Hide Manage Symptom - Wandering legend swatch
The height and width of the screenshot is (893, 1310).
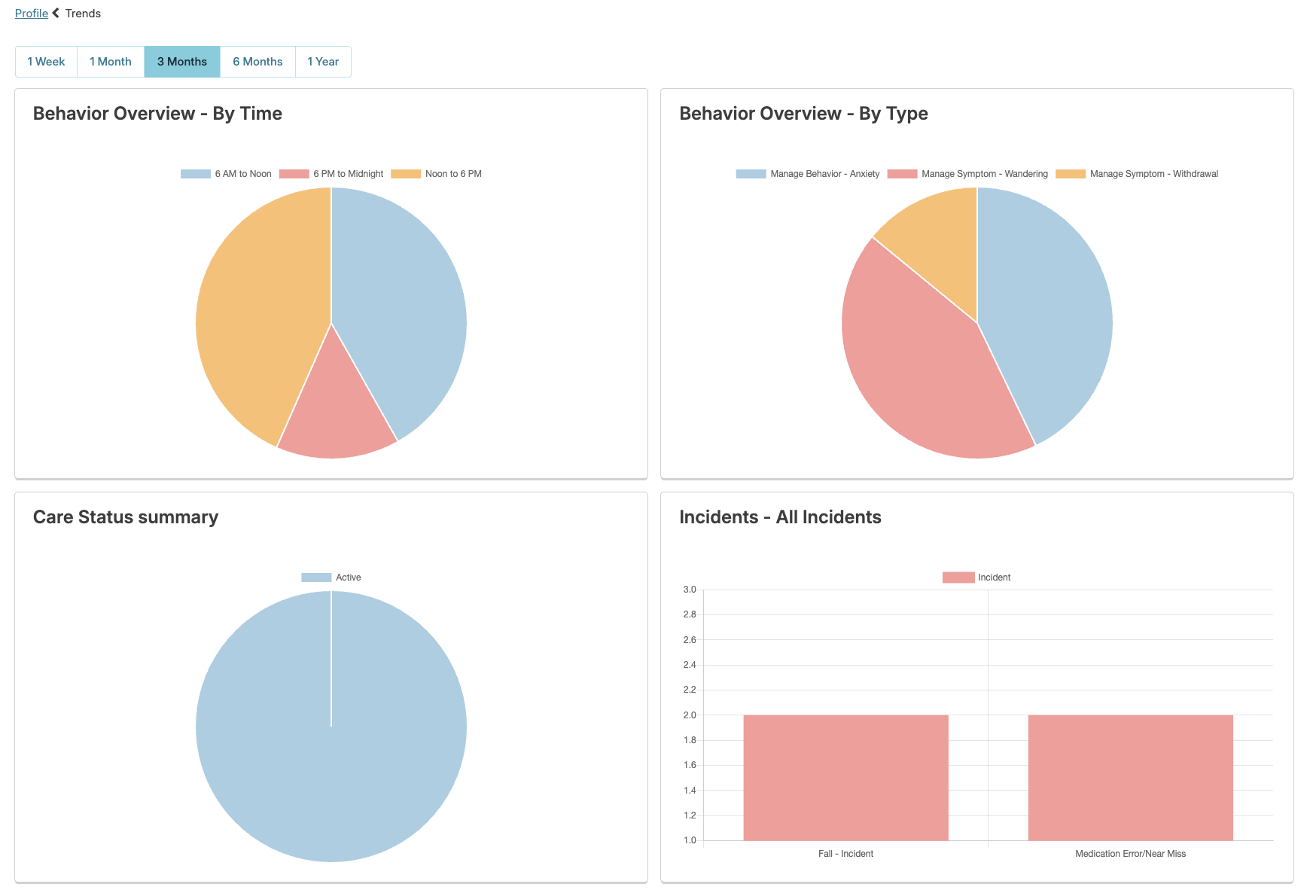902,174
